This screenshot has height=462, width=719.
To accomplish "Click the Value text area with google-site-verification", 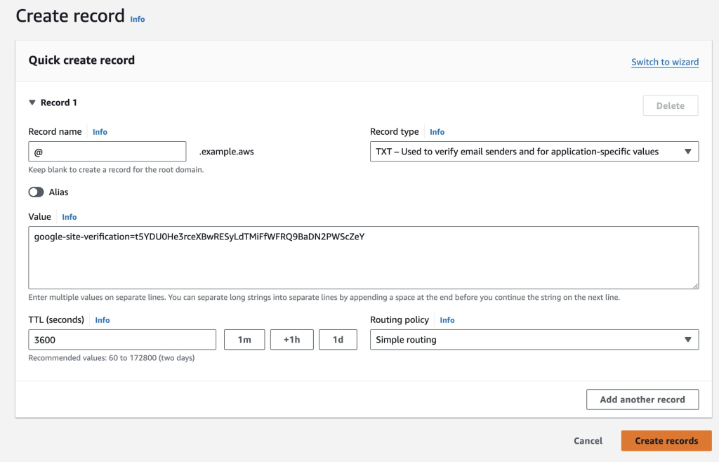I will pos(363,256).
